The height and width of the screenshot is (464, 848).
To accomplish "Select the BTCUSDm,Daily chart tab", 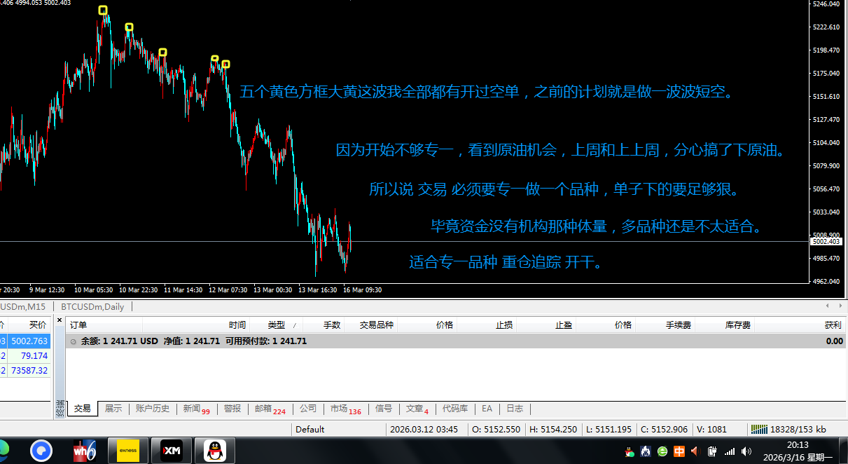I will coord(92,307).
